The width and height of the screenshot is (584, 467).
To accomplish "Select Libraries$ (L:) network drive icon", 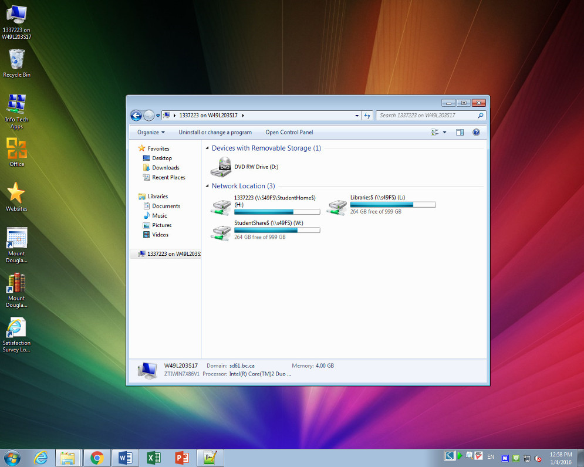I will 337,207.
